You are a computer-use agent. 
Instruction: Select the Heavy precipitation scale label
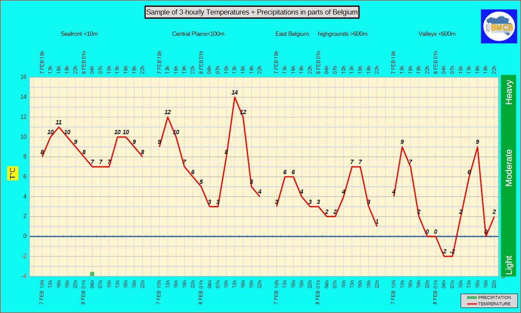(x=509, y=92)
